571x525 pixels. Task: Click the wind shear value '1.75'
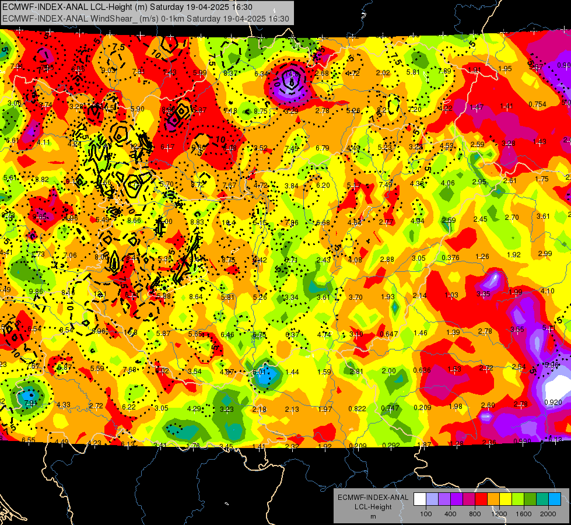pyautogui.click(x=542, y=179)
